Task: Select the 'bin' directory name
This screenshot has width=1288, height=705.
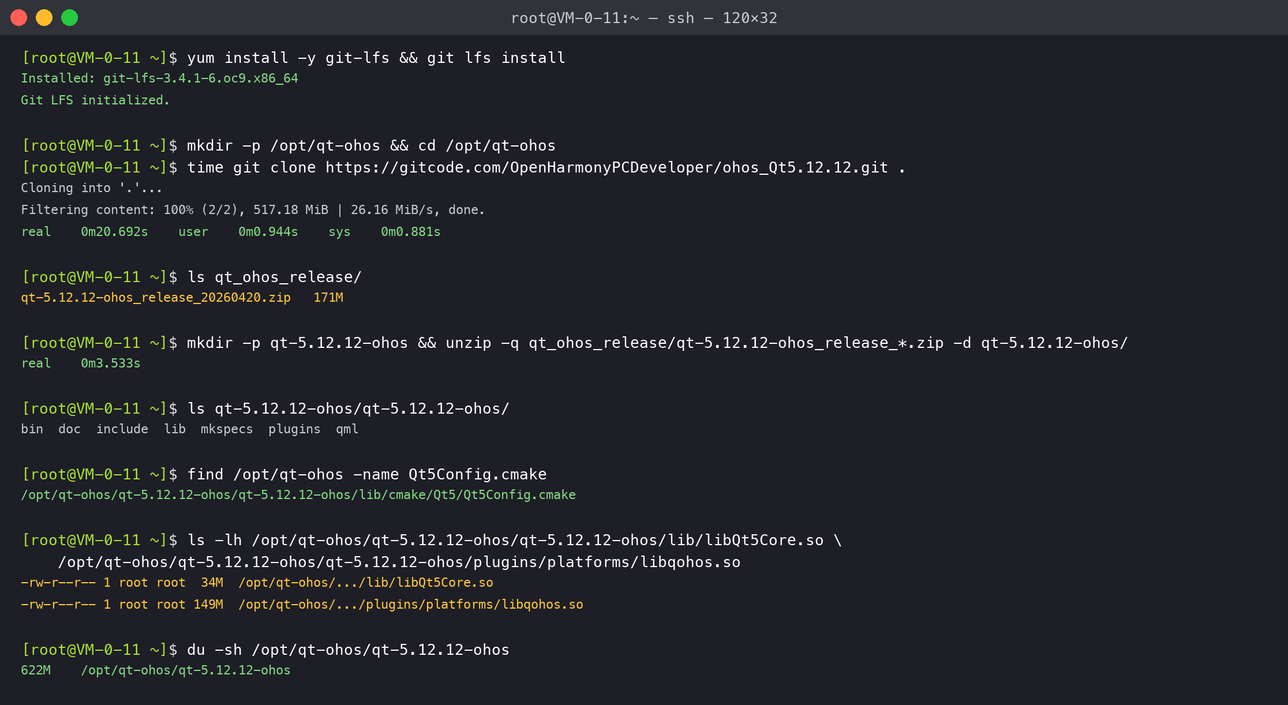Action: point(32,429)
